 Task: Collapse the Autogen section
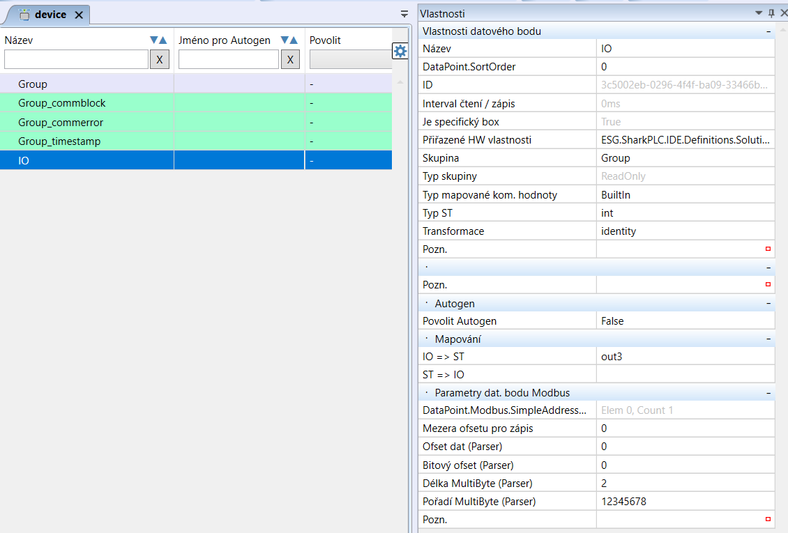768,303
